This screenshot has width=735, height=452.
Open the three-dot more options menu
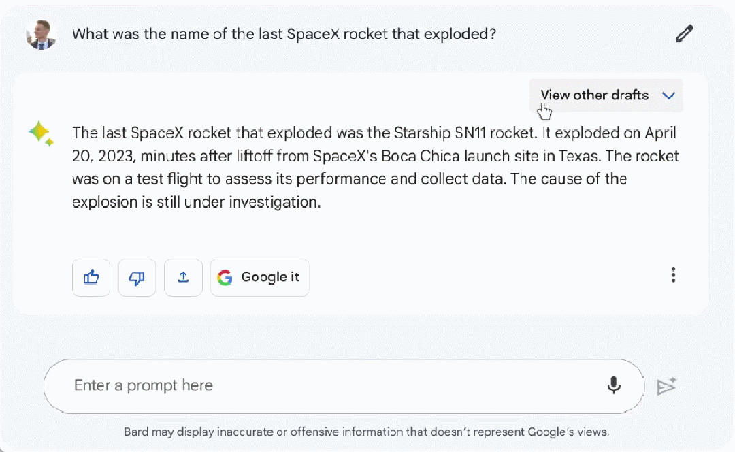click(673, 275)
